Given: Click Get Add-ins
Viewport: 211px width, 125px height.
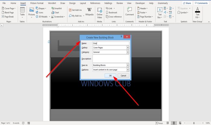Looking at the screenshot, I should [75, 10].
